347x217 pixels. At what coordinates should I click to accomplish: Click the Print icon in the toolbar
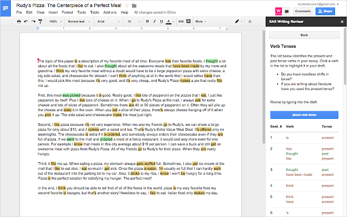19,22
